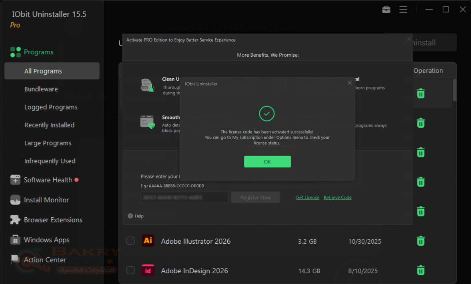Tick the Adobe Illustrator 2026 checkbox
Image resolution: width=471 pixels, height=284 pixels.
(130, 240)
